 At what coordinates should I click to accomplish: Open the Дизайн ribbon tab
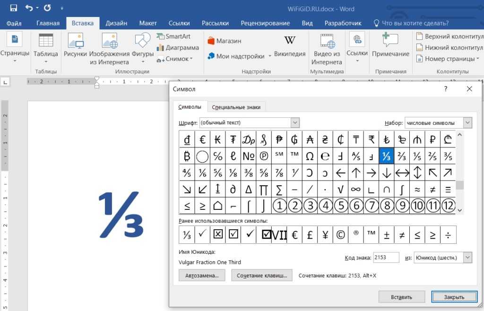[x=116, y=23]
